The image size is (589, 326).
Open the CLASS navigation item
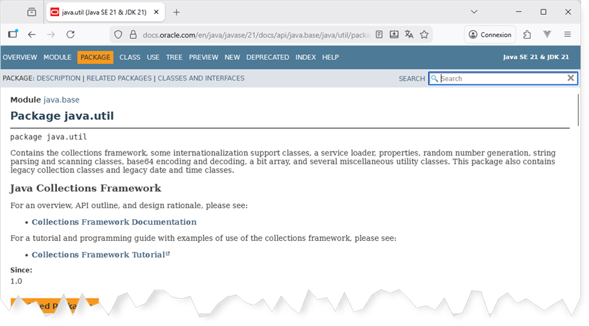(129, 57)
